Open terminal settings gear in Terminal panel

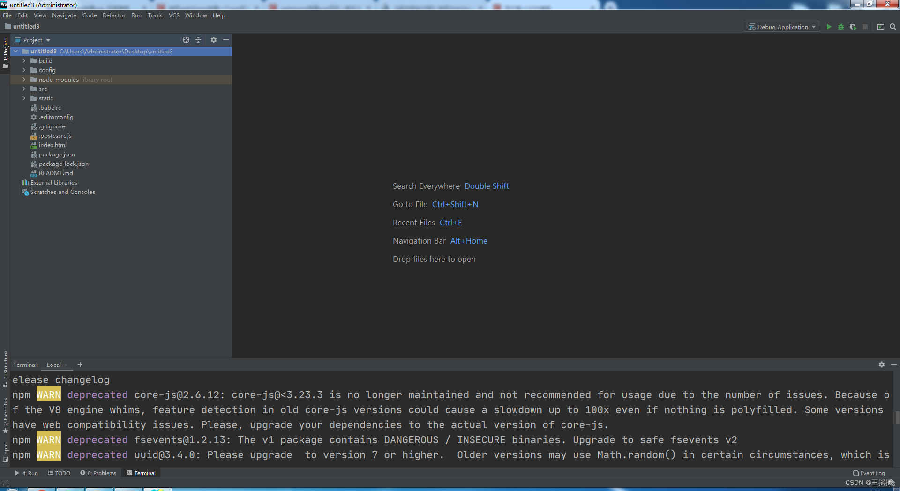coord(882,365)
